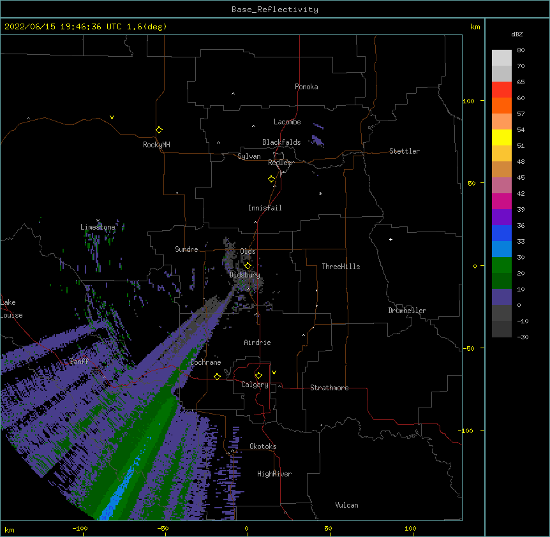This screenshot has width=550, height=537.
Task: Click the caret marker west of Lacombe
Action: point(253,126)
